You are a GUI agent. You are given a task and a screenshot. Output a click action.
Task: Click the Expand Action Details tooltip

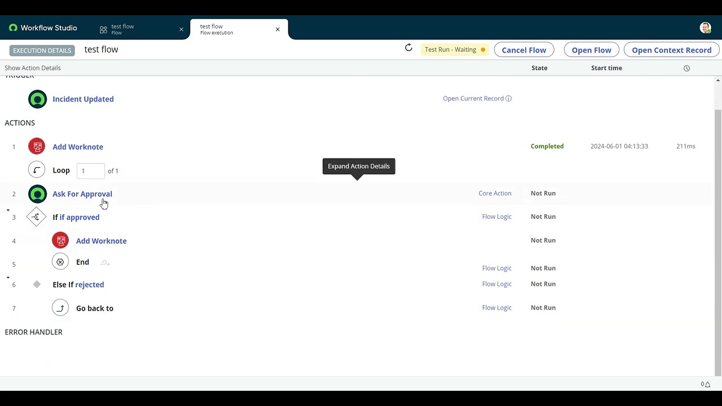pyautogui.click(x=359, y=166)
